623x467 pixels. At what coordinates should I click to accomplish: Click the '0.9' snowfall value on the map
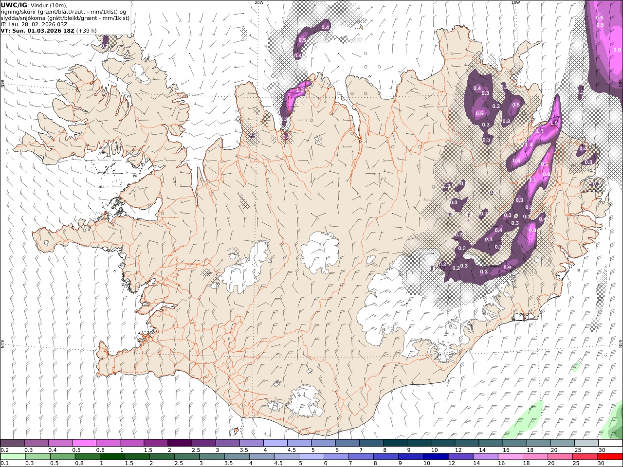[x=532, y=231]
